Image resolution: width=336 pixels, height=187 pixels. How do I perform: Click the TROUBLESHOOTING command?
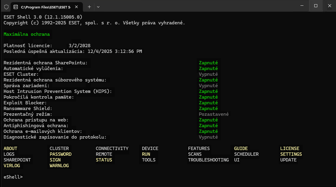(x=208, y=160)
